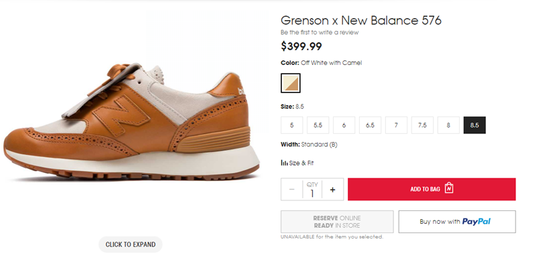Buy now with PayPal

[457, 222]
